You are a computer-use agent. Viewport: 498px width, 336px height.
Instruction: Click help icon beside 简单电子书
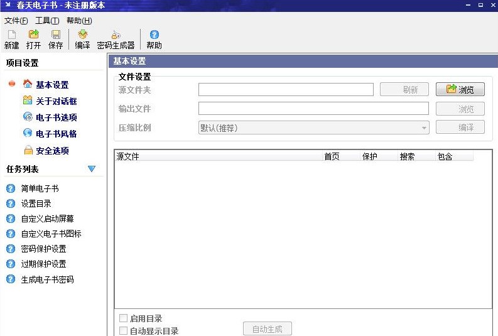11,188
